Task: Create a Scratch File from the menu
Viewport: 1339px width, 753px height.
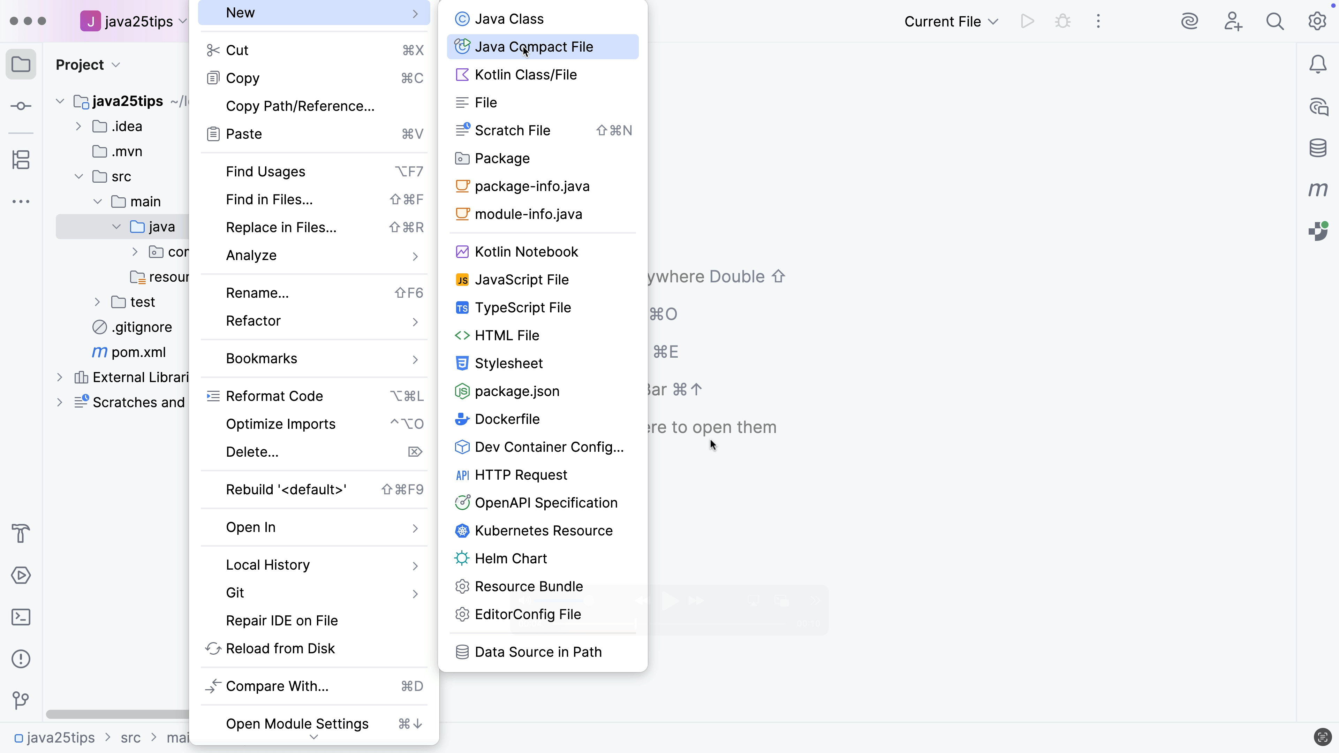Action: click(x=514, y=130)
